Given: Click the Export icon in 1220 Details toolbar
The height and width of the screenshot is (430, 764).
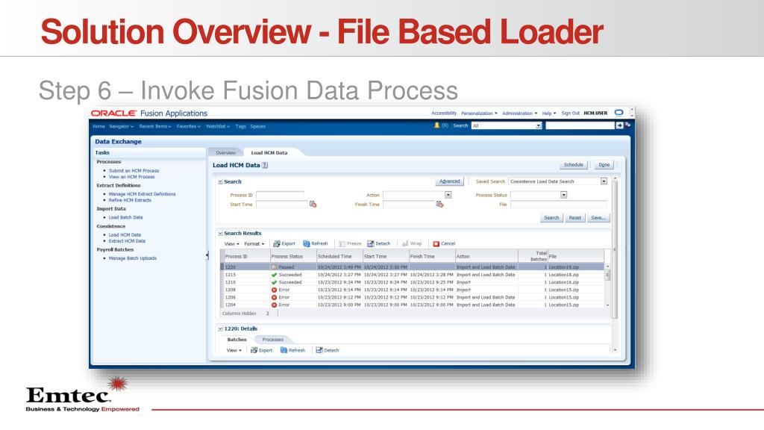Looking at the screenshot, I should click(254, 351).
